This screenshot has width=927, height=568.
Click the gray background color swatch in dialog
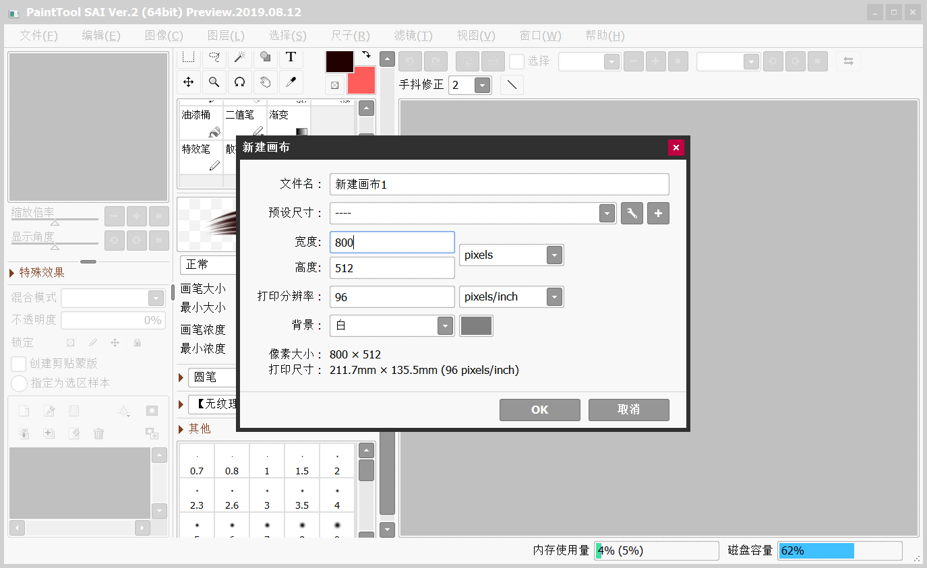(476, 326)
